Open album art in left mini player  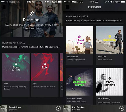(x=4, y=108)
